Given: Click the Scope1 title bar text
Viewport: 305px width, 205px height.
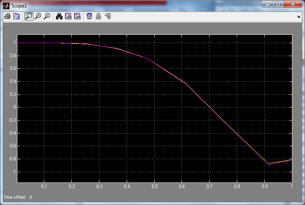Looking at the screenshot, I should tap(19, 6).
